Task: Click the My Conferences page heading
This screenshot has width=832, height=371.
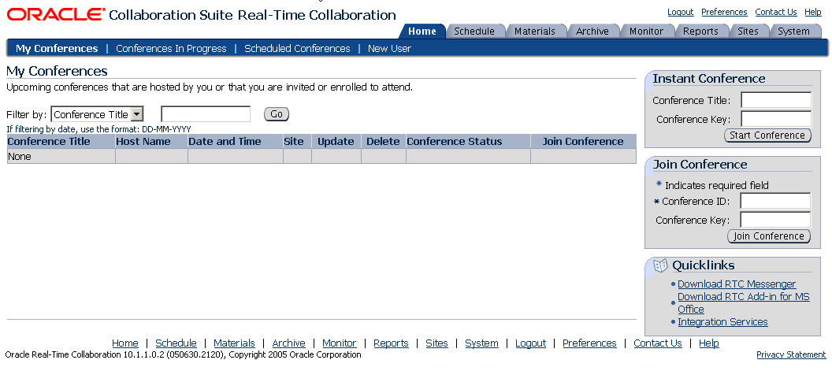Action: [57, 71]
